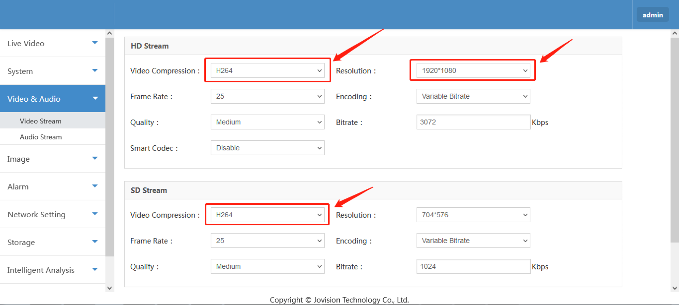Click the admin user button
Viewport: 679px width, 305px height.
pos(652,15)
